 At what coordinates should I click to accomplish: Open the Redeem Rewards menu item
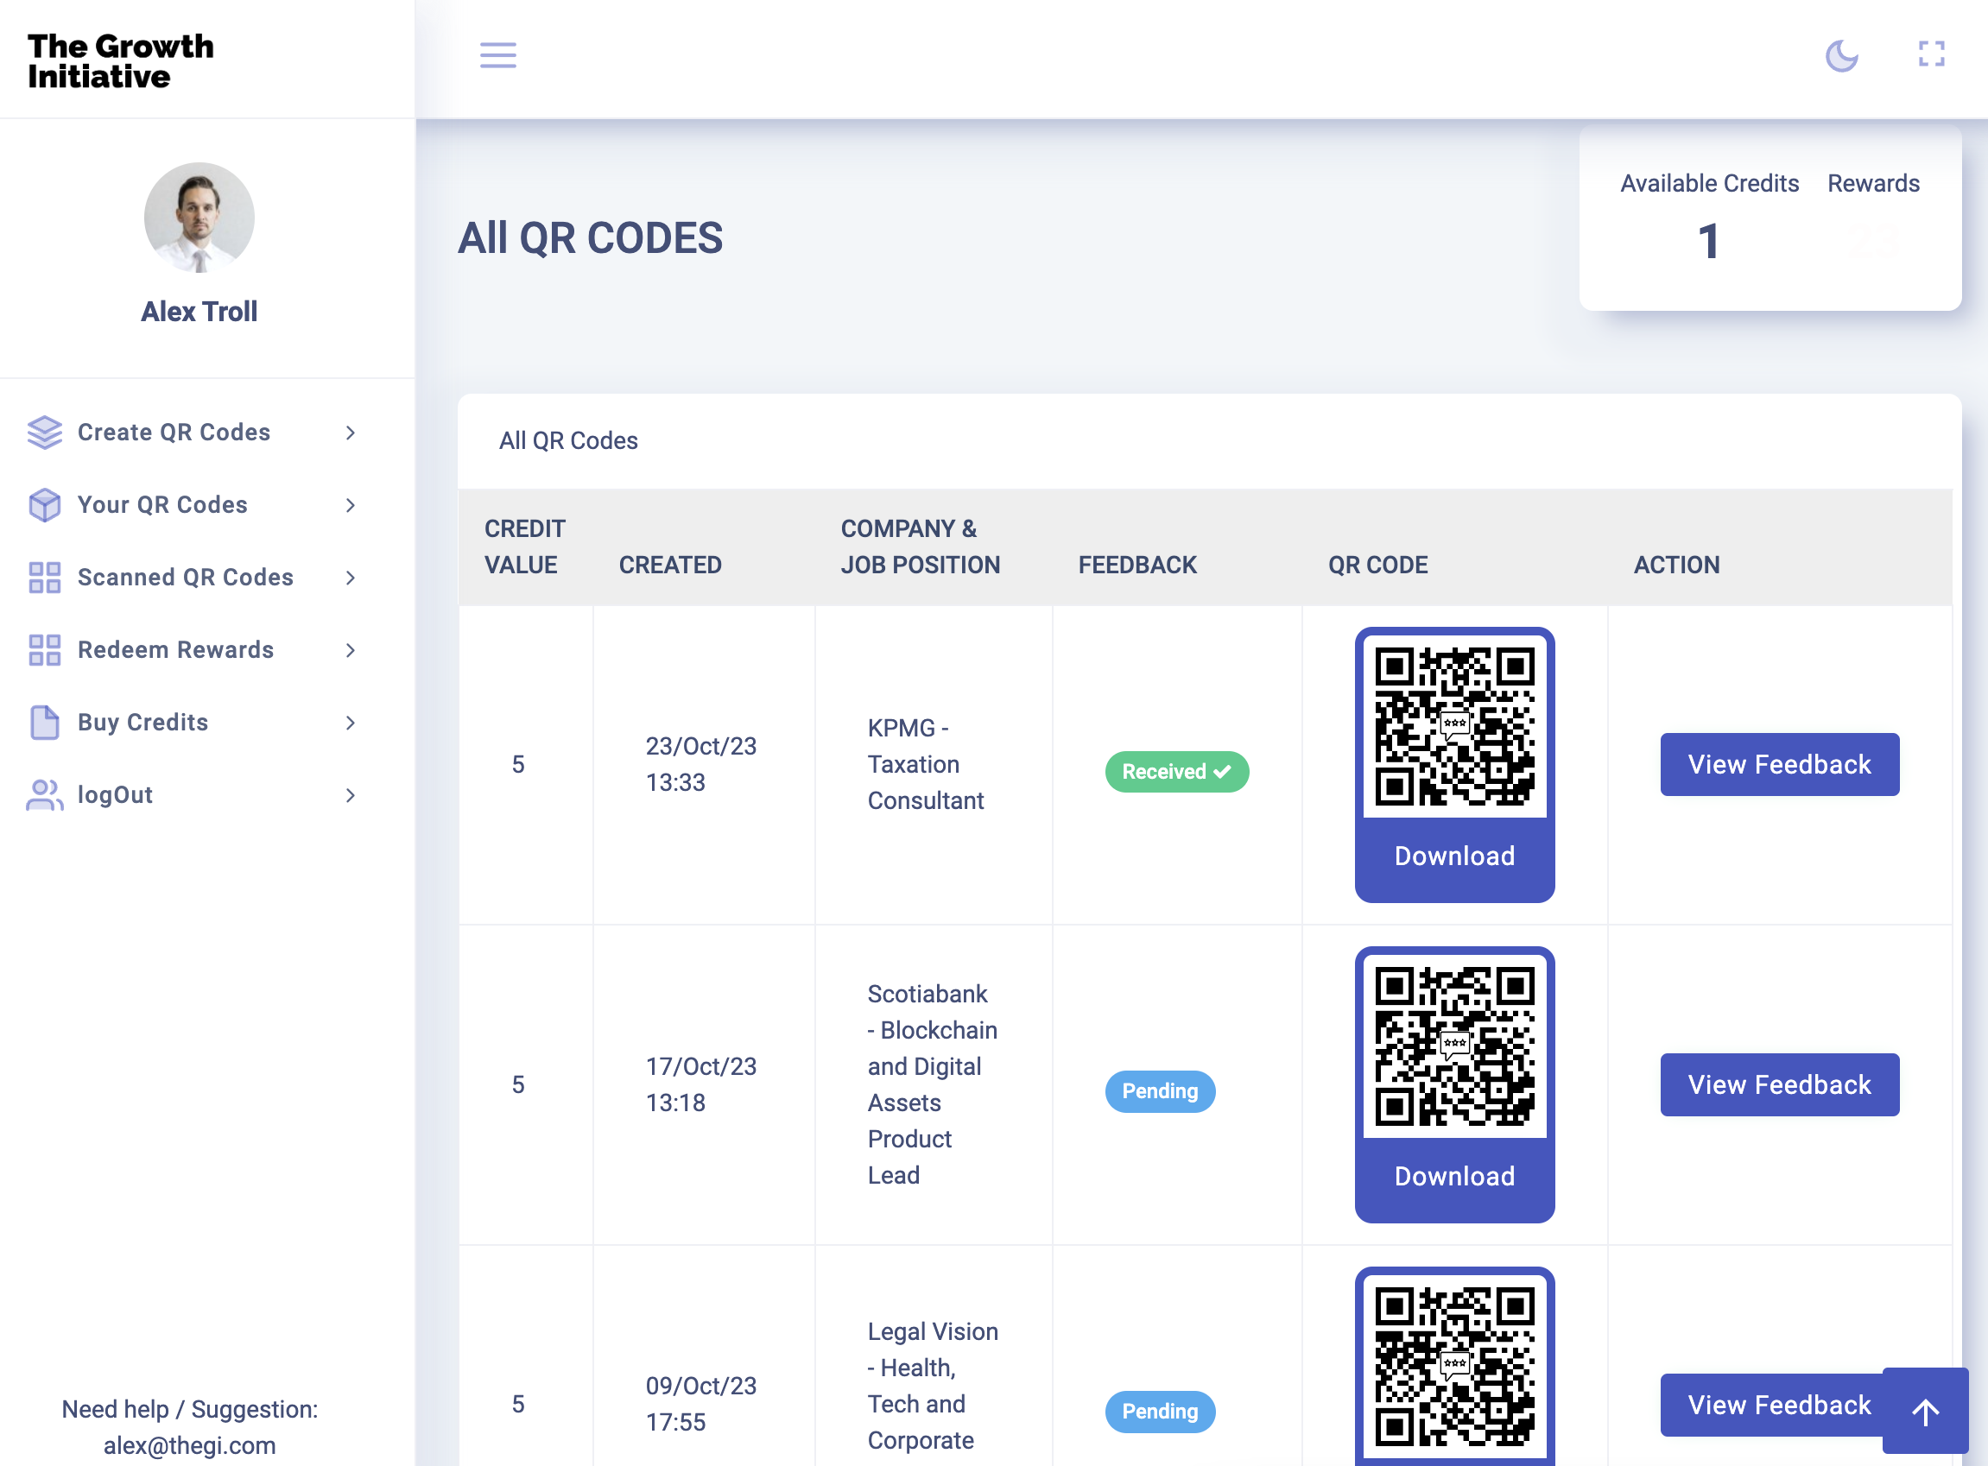(193, 650)
